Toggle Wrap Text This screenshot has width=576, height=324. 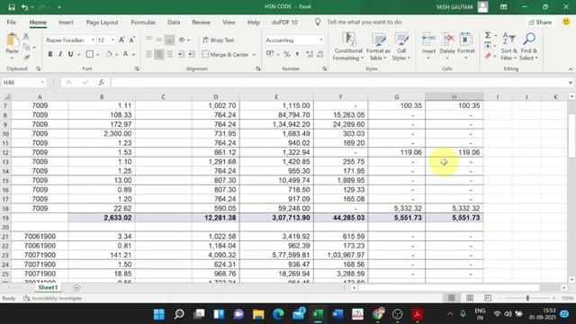[x=218, y=40]
